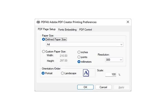Viewport: 166px width, 110px height.
Task: Expand the Resolution 300 dropdown
Action: (x=114, y=60)
